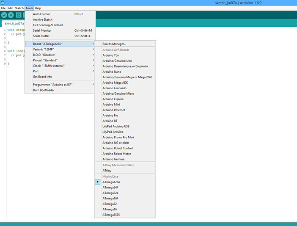Expand the Variant "1284P" submenu
This screenshot has height=226, width=297.
click(x=60, y=49)
